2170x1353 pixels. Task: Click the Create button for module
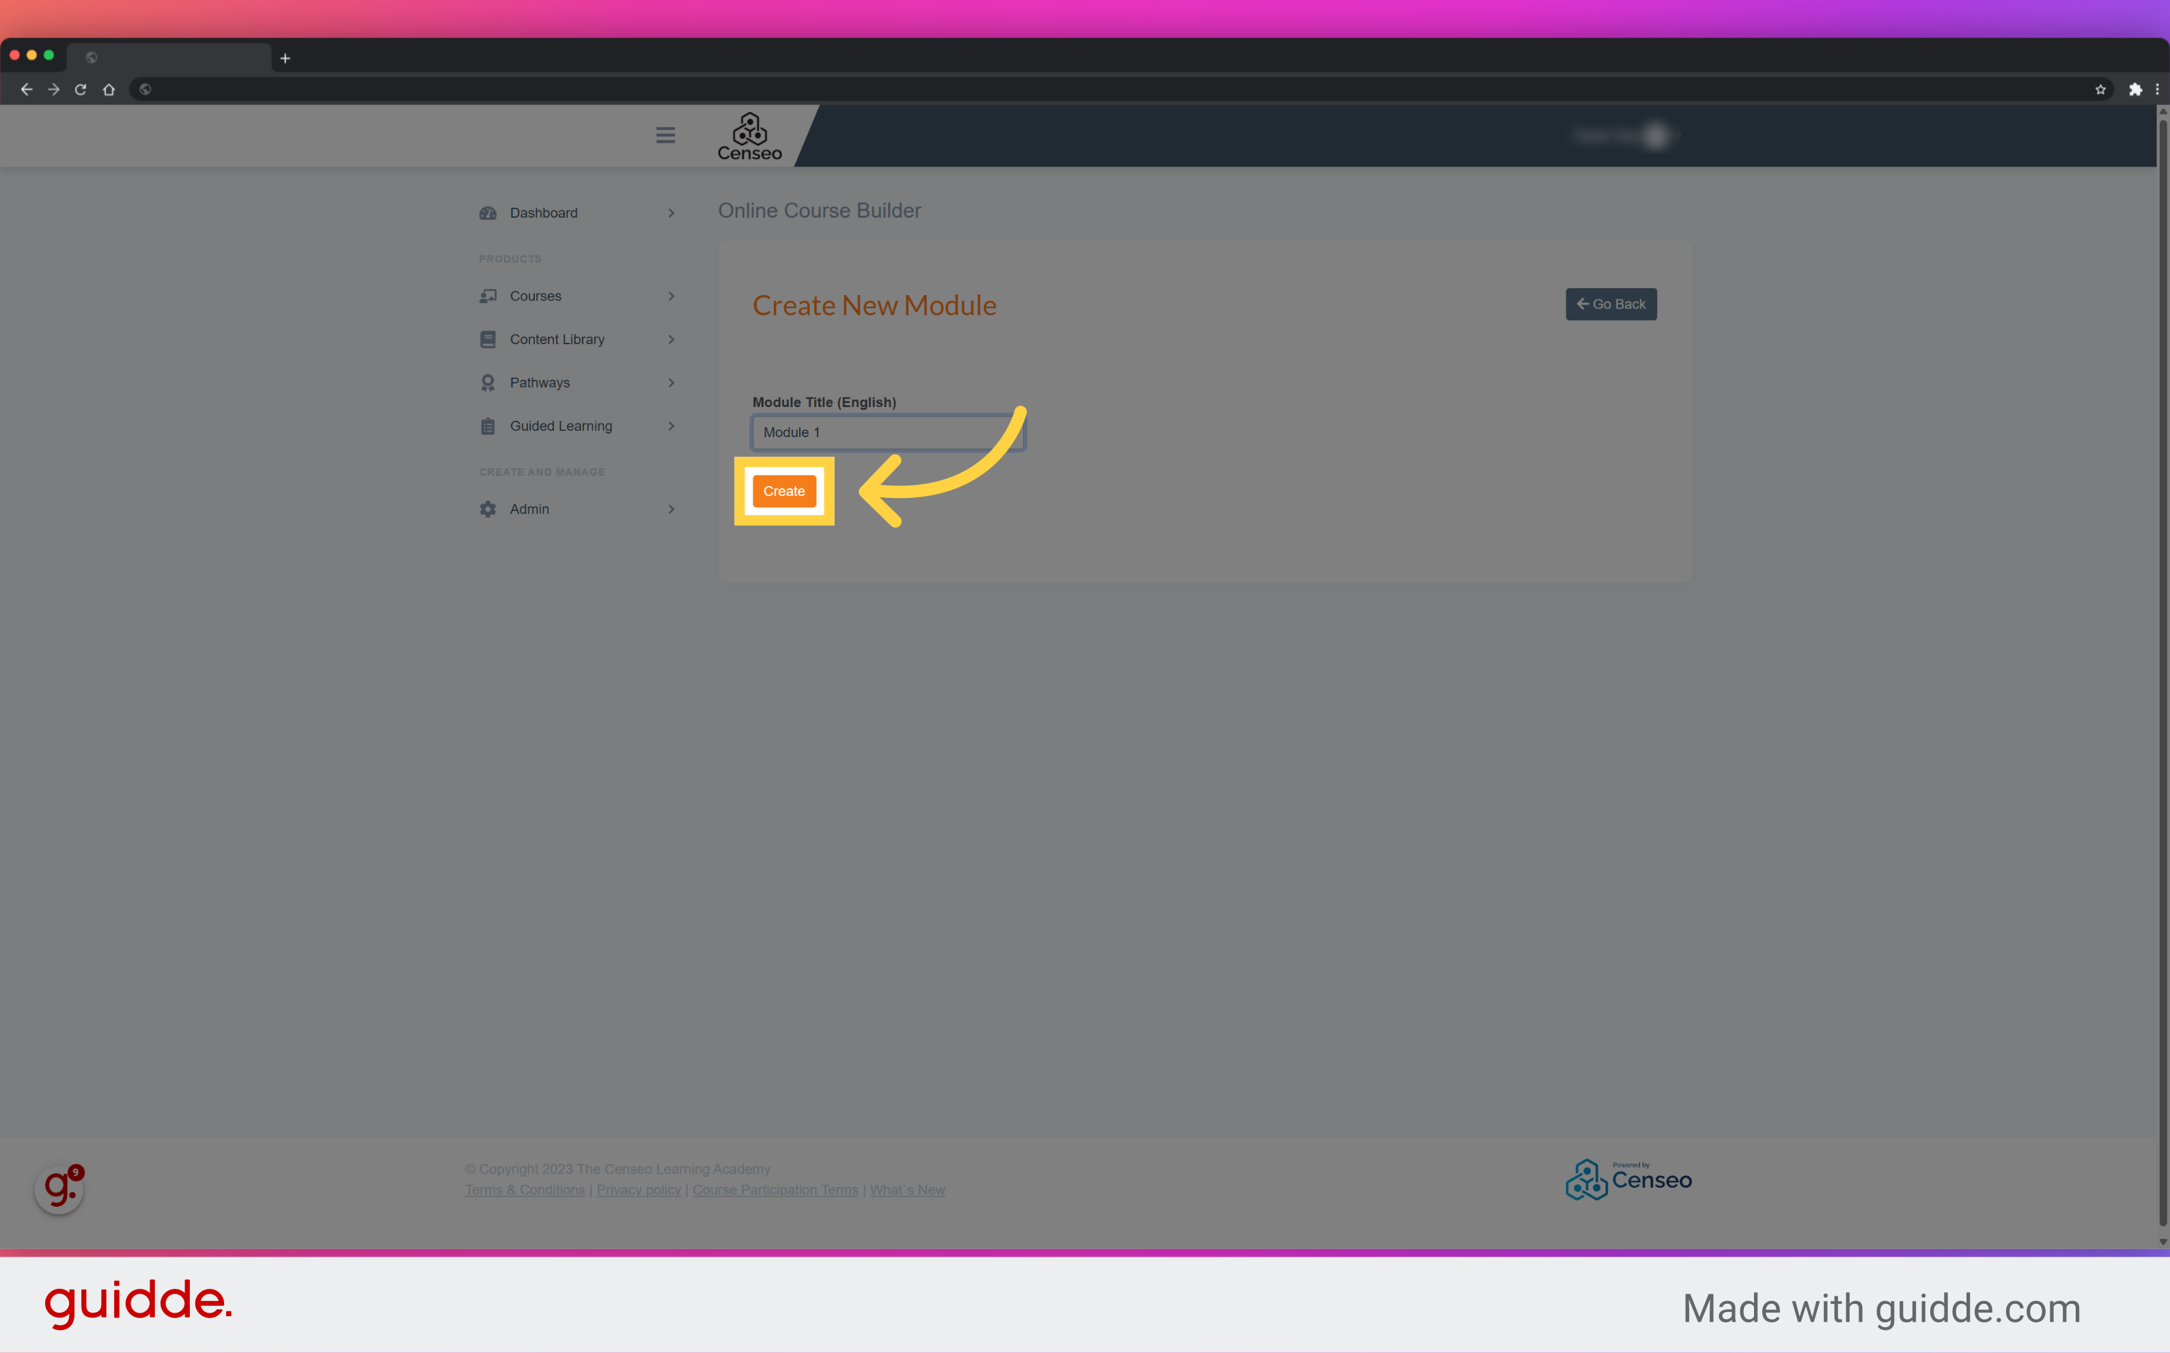click(784, 491)
